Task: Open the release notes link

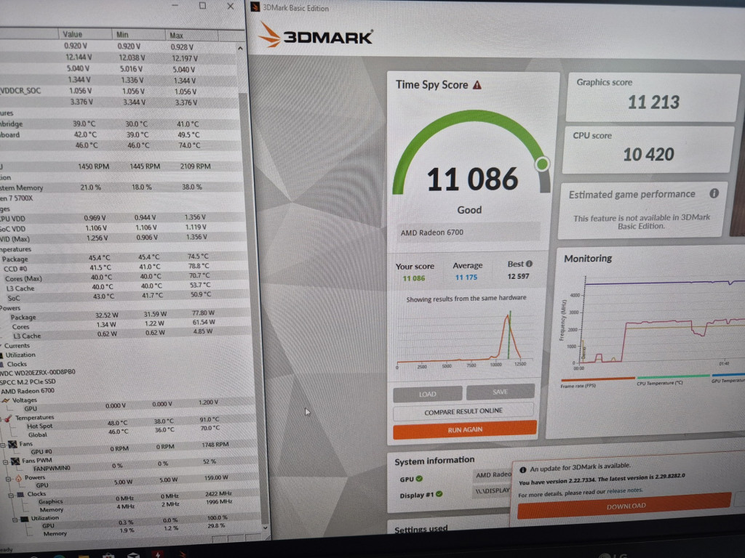Action: tap(625, 490)
